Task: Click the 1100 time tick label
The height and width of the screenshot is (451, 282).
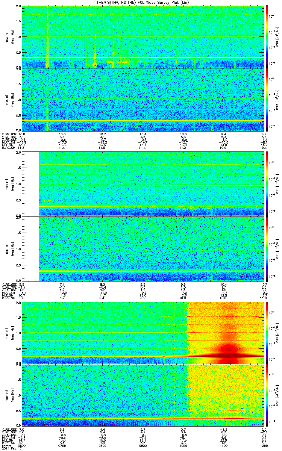Action: pyautogui.click(x=223, y=445)
